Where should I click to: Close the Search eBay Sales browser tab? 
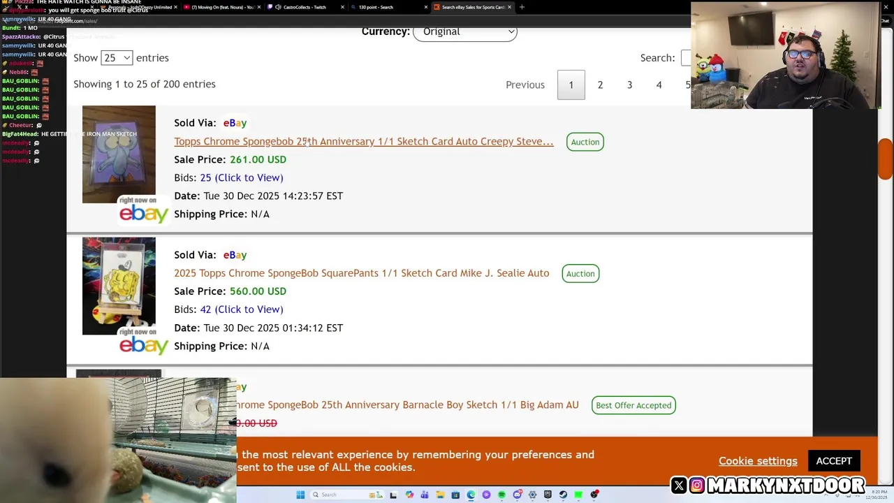pyautogui.click(x=510, y=7)
